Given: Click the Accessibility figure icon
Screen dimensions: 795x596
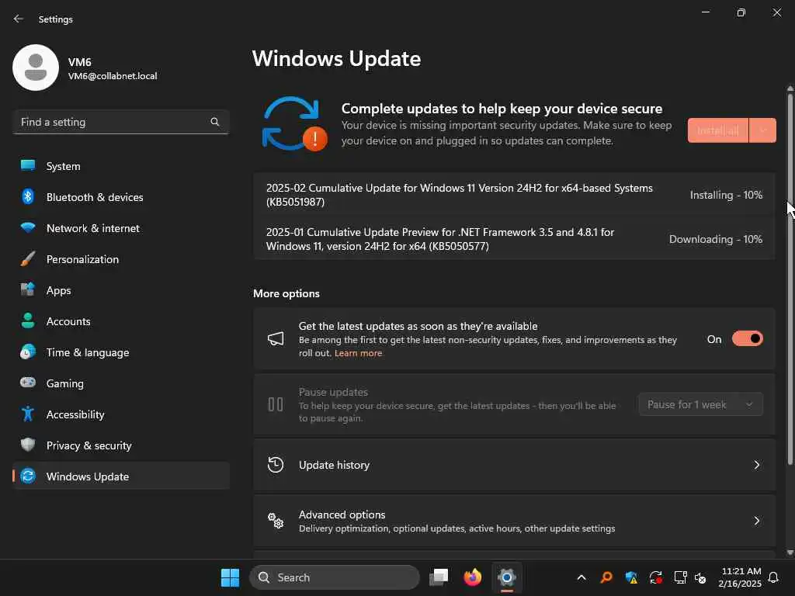Looking at the screenshot, I should (x=28, y=414).
